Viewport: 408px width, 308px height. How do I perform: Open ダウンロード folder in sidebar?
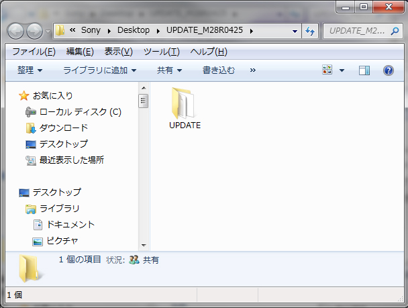pyautogui.click(x=63, y=127)
